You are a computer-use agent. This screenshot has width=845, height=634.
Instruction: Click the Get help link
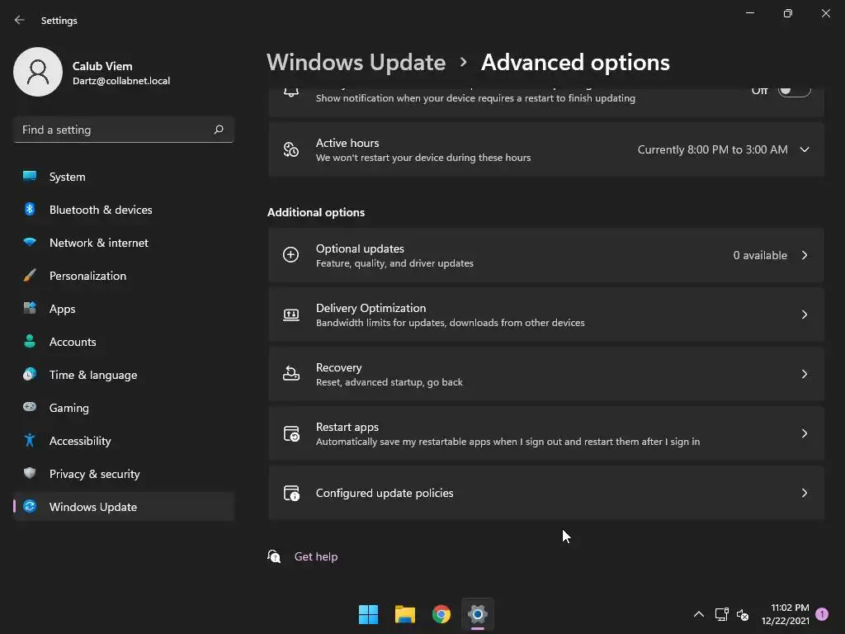[316, 556]
